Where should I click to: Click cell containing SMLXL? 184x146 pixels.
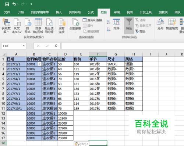(116, 64)
